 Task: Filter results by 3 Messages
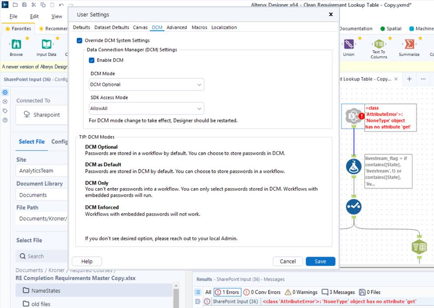(338, 292)
